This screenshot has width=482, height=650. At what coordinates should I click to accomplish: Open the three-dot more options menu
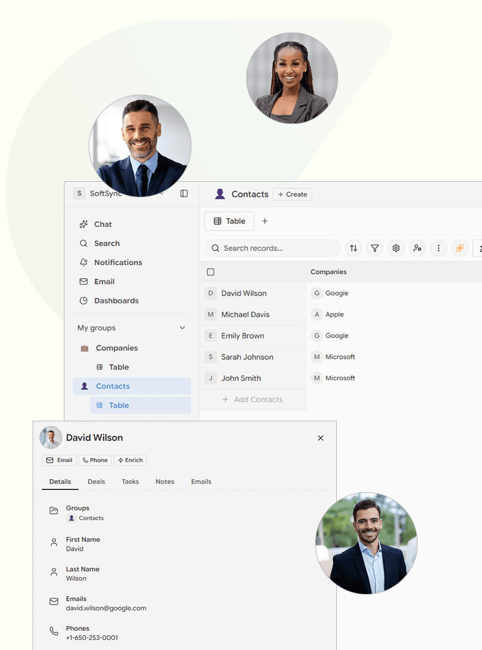tap(439, 248)
